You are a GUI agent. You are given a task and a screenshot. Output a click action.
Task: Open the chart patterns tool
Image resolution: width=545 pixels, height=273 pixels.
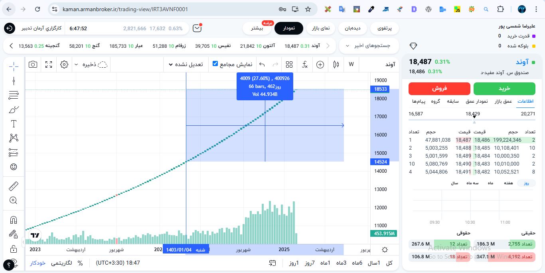tap(14, 138)
